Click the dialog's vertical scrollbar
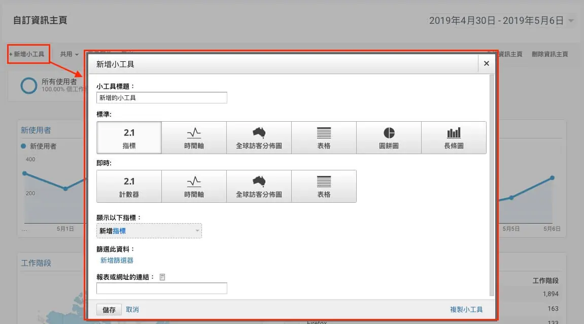This screenshot has height=324, width=584. 492,185
